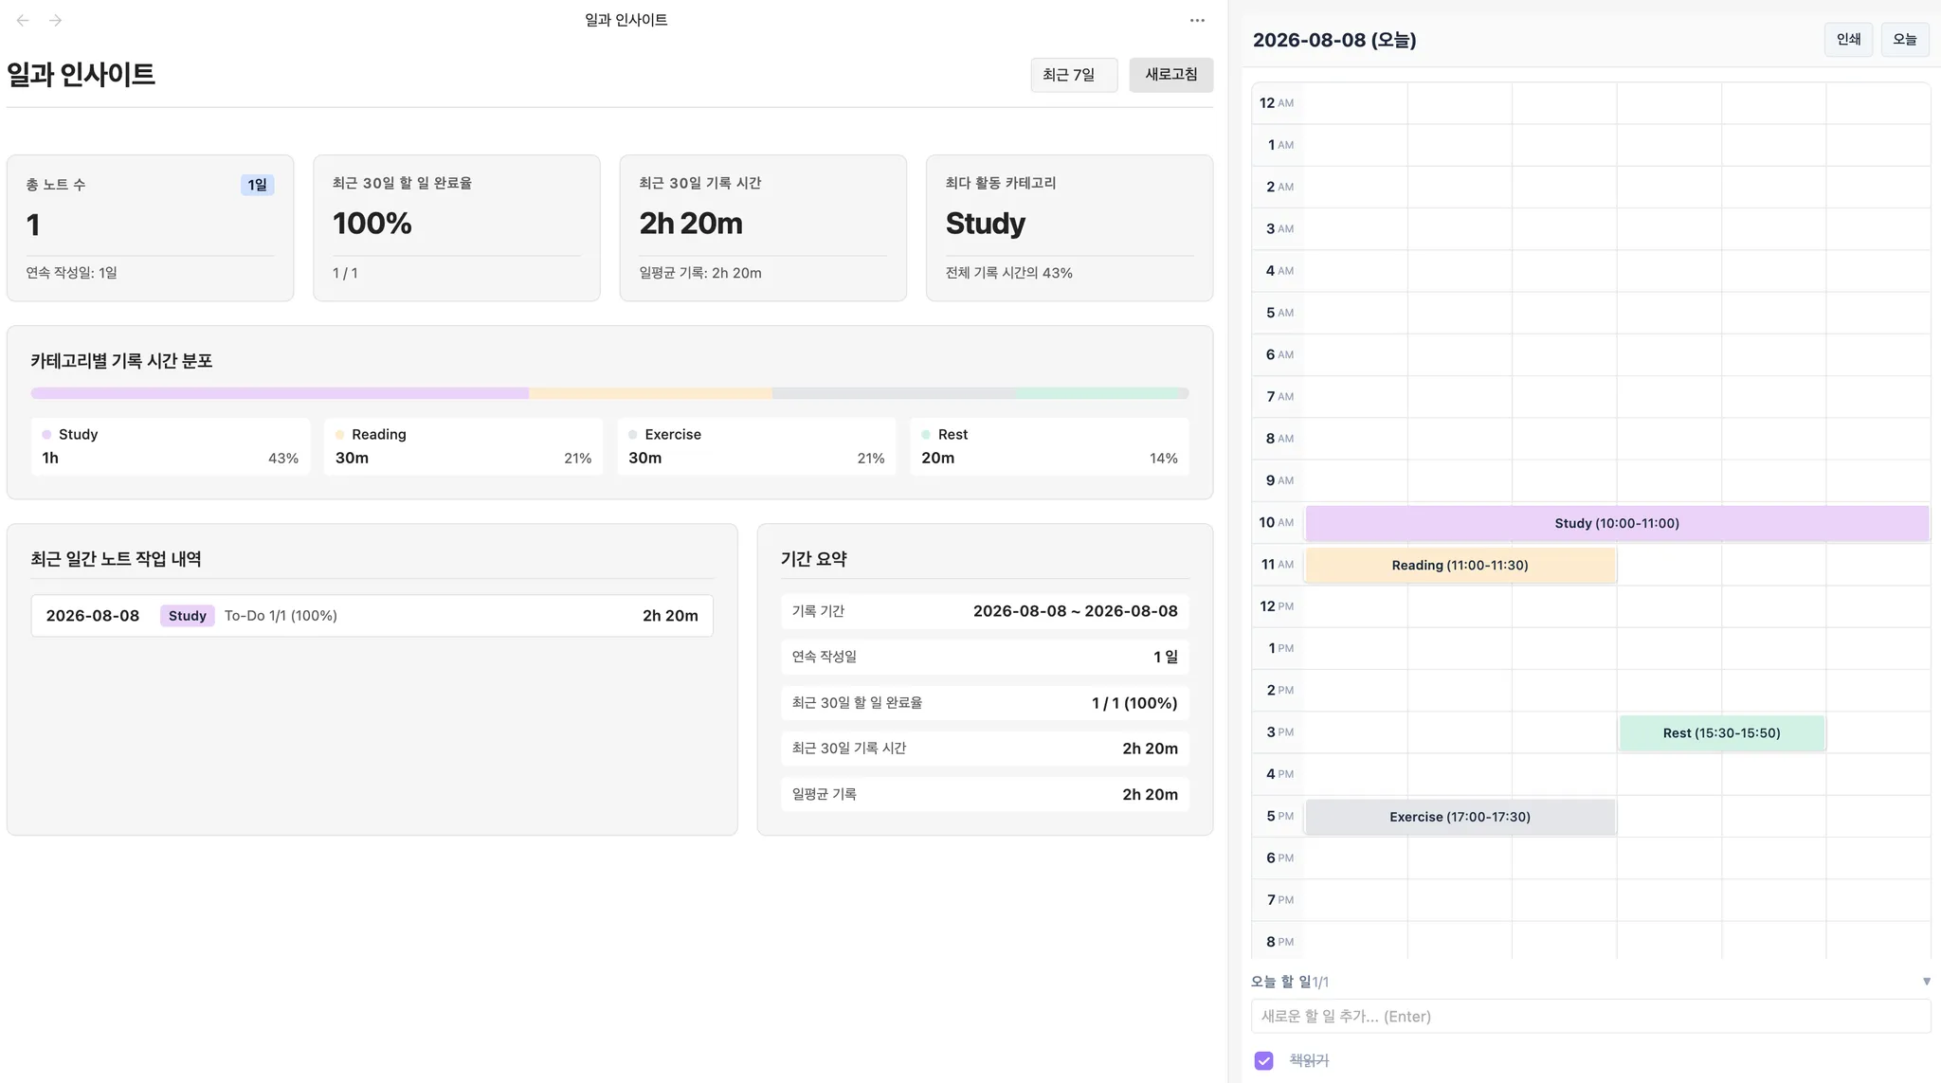Click the 최다 활동 카테고리 card

tap(1069, 228)
